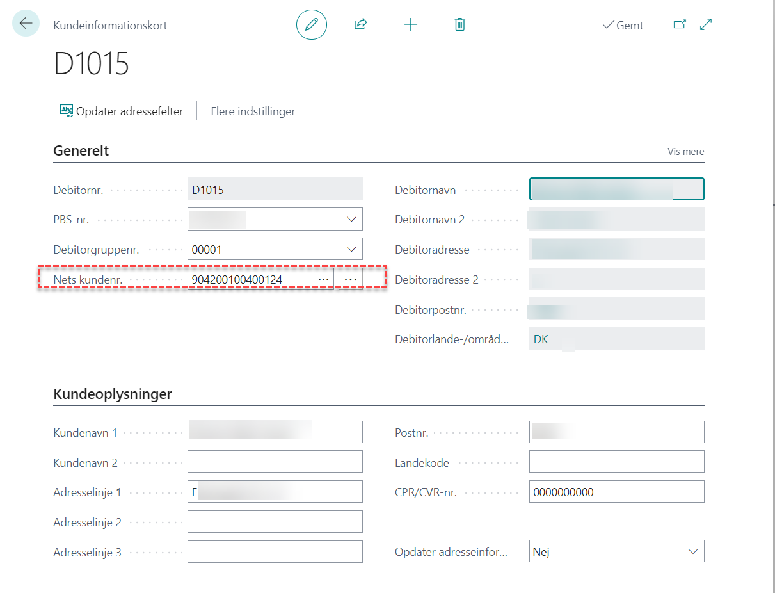Collapse the Generelt section header
Viewport: 775px width, 593px height.
tap(81, 151)
